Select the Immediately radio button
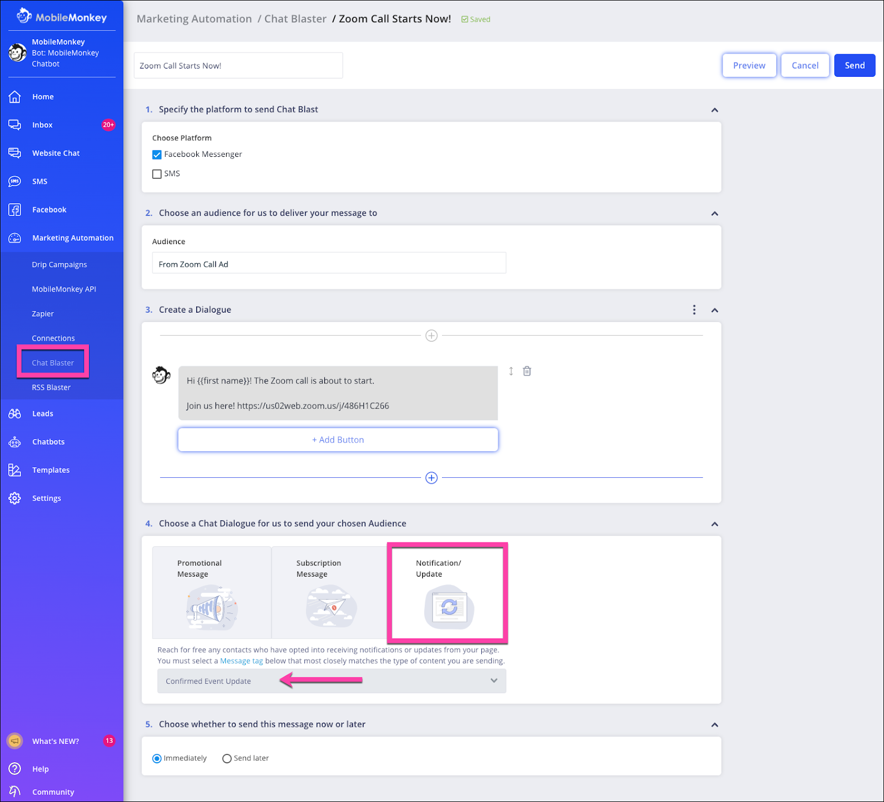This screenshot has height=802, width=884. 157,758
